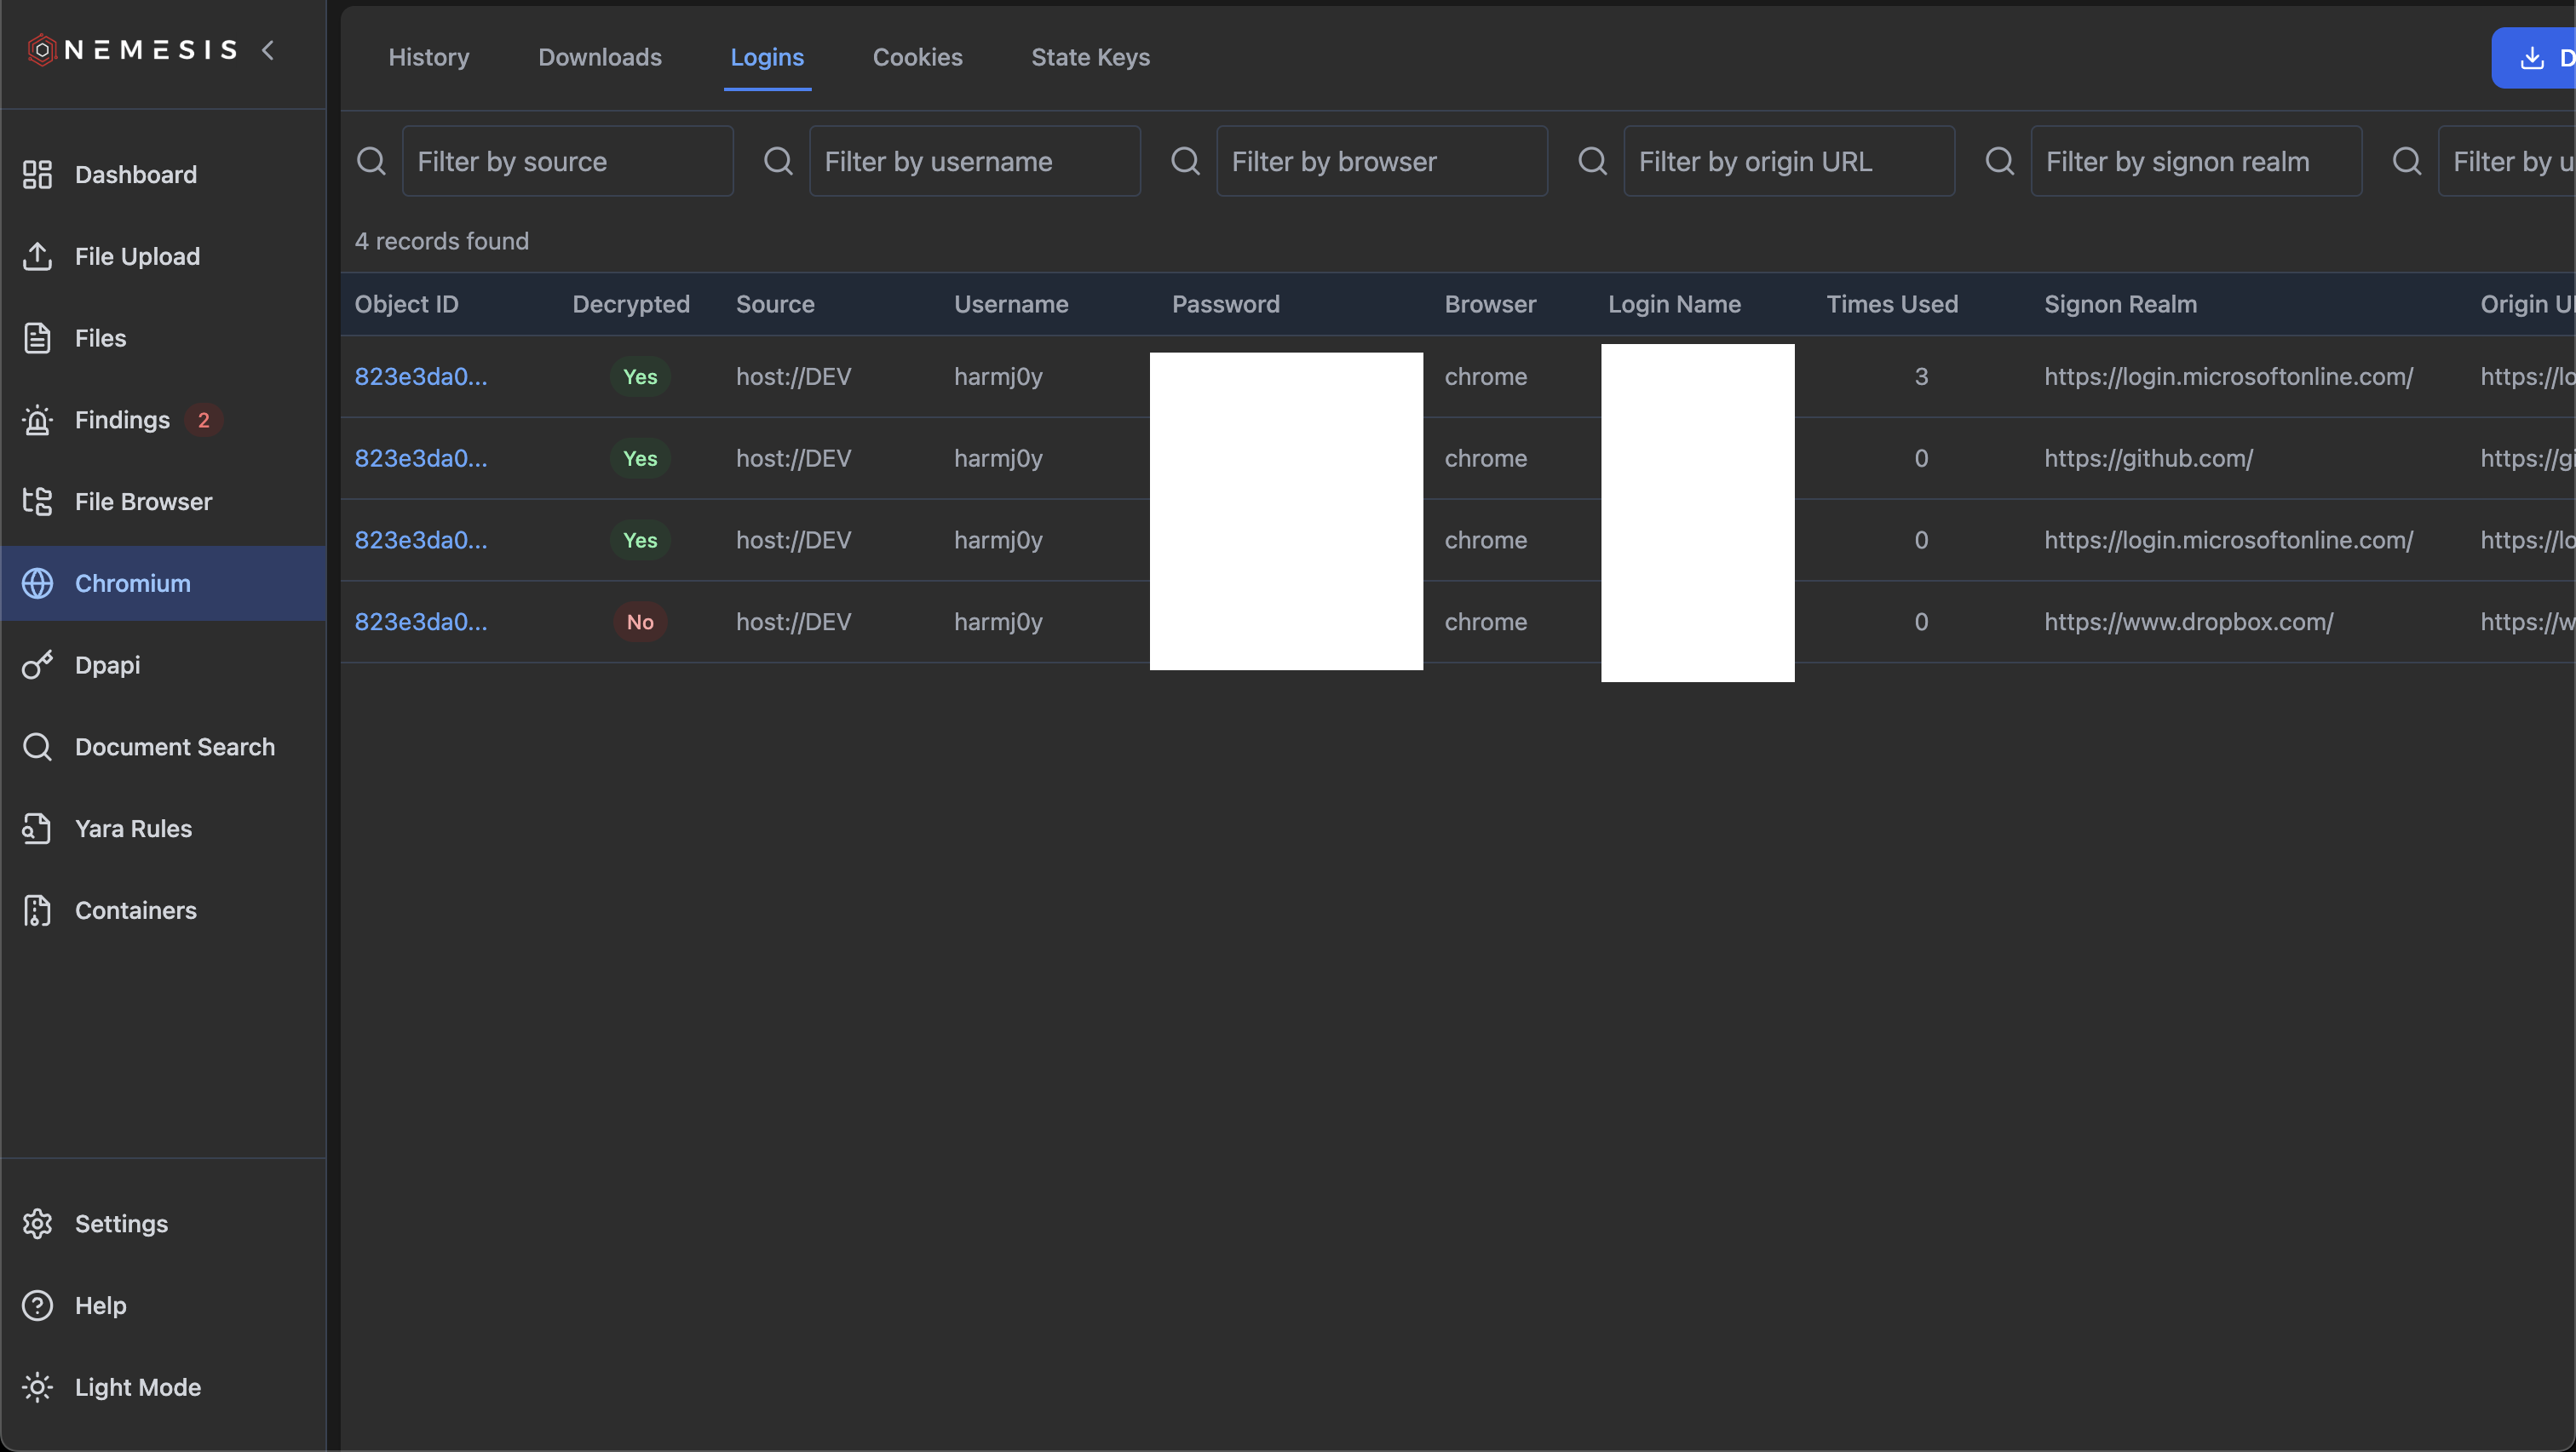Open the Help page
The height and width of the screenshot is (1452, 2576).
click(x=100, y=1305)
